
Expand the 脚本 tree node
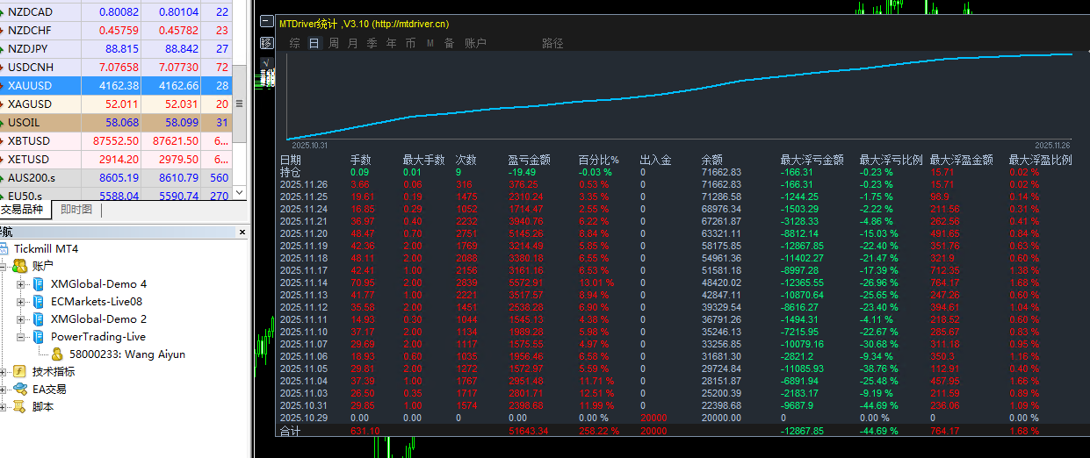pyautogui.click(x=3, y=406)
